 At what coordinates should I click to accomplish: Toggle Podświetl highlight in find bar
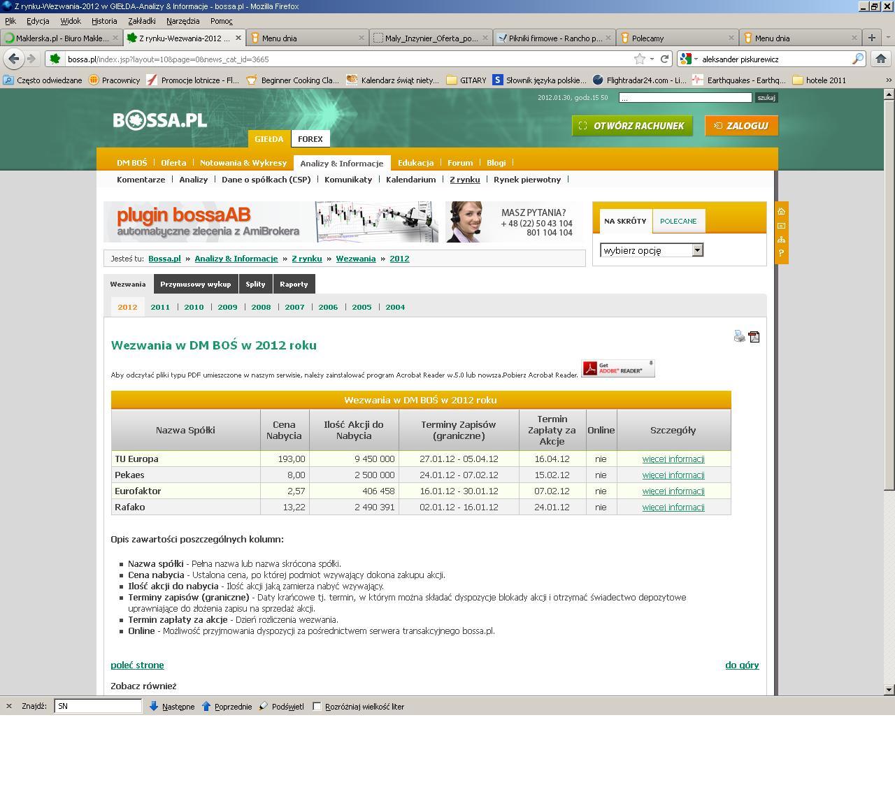pos(281,706)
